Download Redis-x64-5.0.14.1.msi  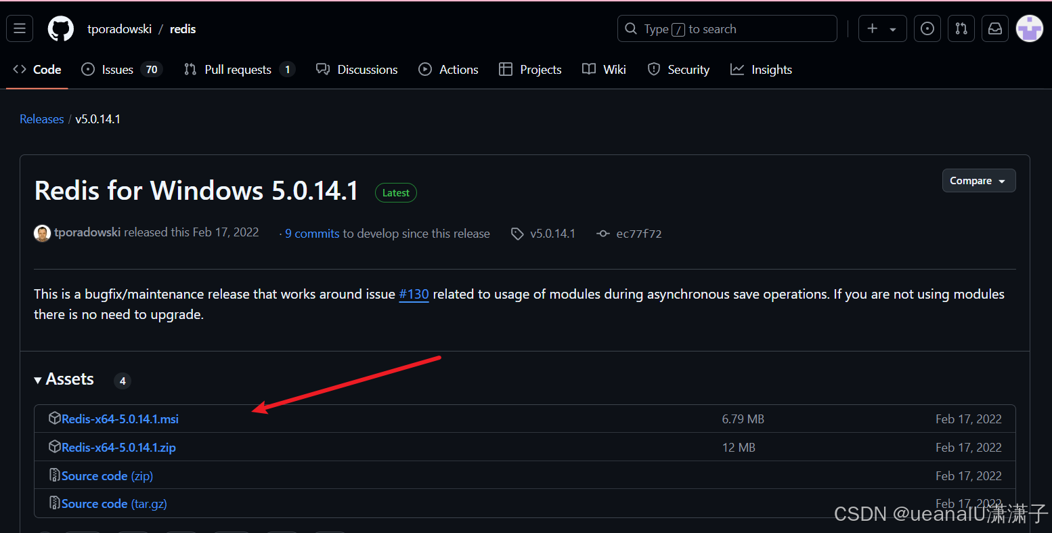click(120, 419)
